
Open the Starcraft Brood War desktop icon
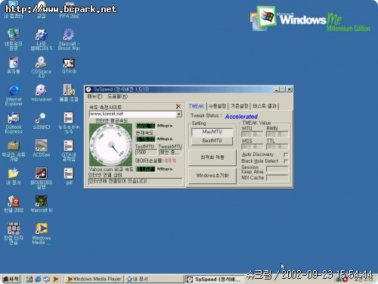click(x=69, y=39)
